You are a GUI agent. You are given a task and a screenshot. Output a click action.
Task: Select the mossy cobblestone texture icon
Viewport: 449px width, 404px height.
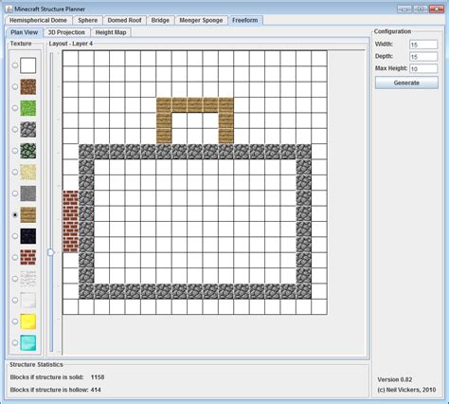pyautogui.click(x=28, y=151)
